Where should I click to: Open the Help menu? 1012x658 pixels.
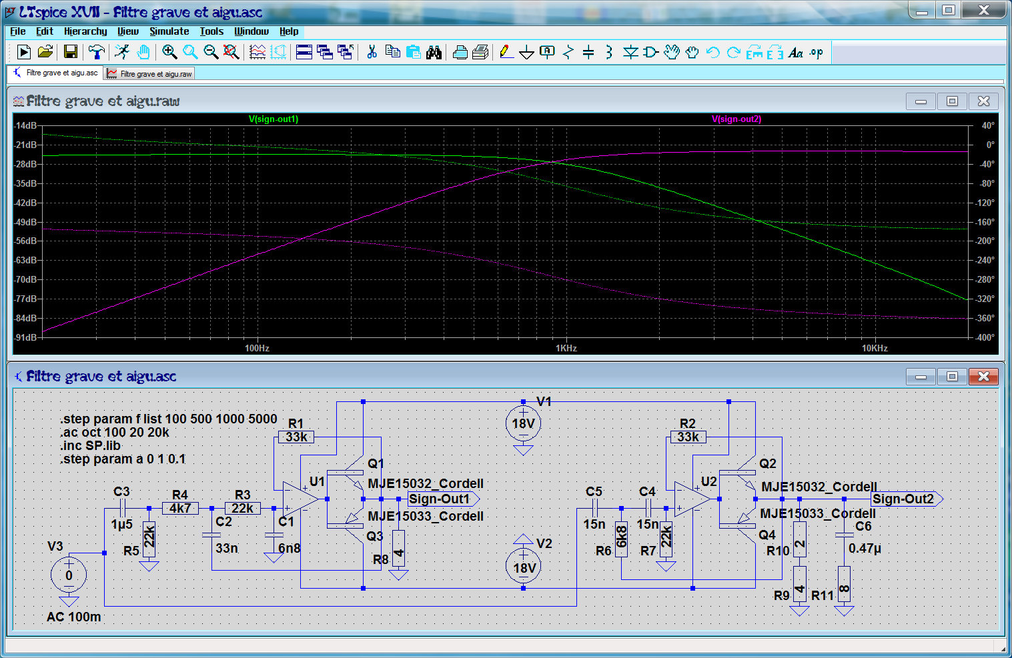(289, 31)
